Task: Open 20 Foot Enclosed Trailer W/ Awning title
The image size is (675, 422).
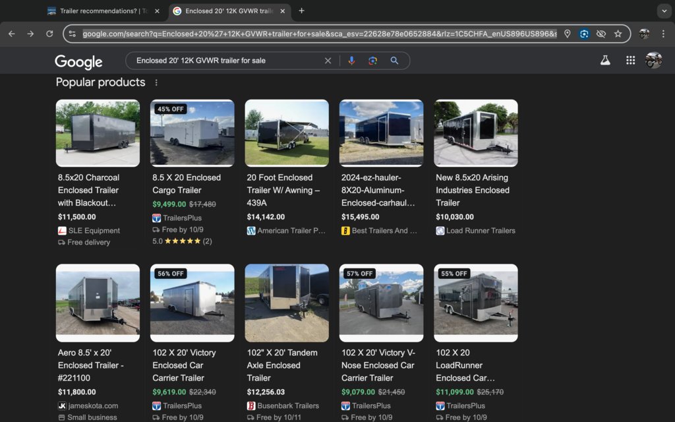Action: 283,190
